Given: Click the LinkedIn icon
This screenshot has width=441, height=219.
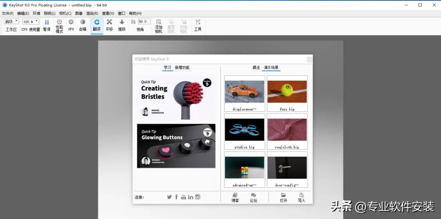Looking at the screenshot, I should click(x=190, y=197).
